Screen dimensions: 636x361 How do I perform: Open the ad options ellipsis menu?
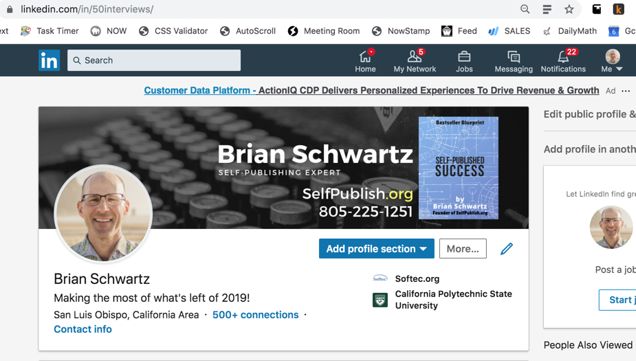click(x=626, y=91)
